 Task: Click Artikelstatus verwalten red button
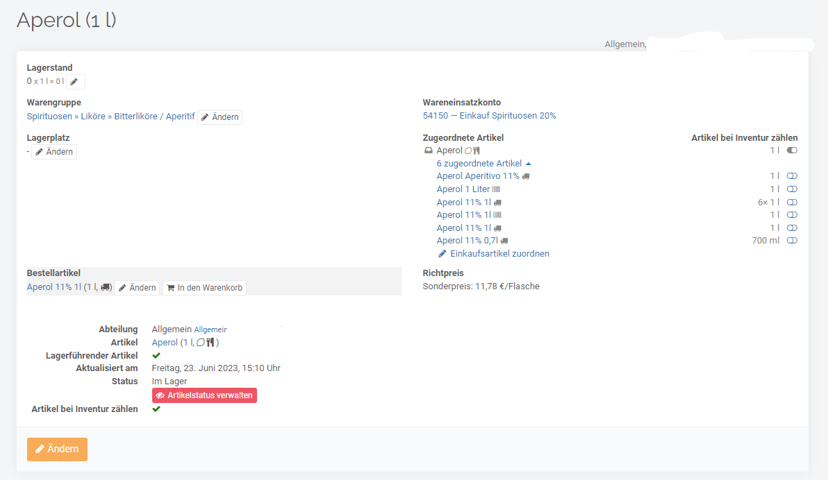[x=204, y=395]
